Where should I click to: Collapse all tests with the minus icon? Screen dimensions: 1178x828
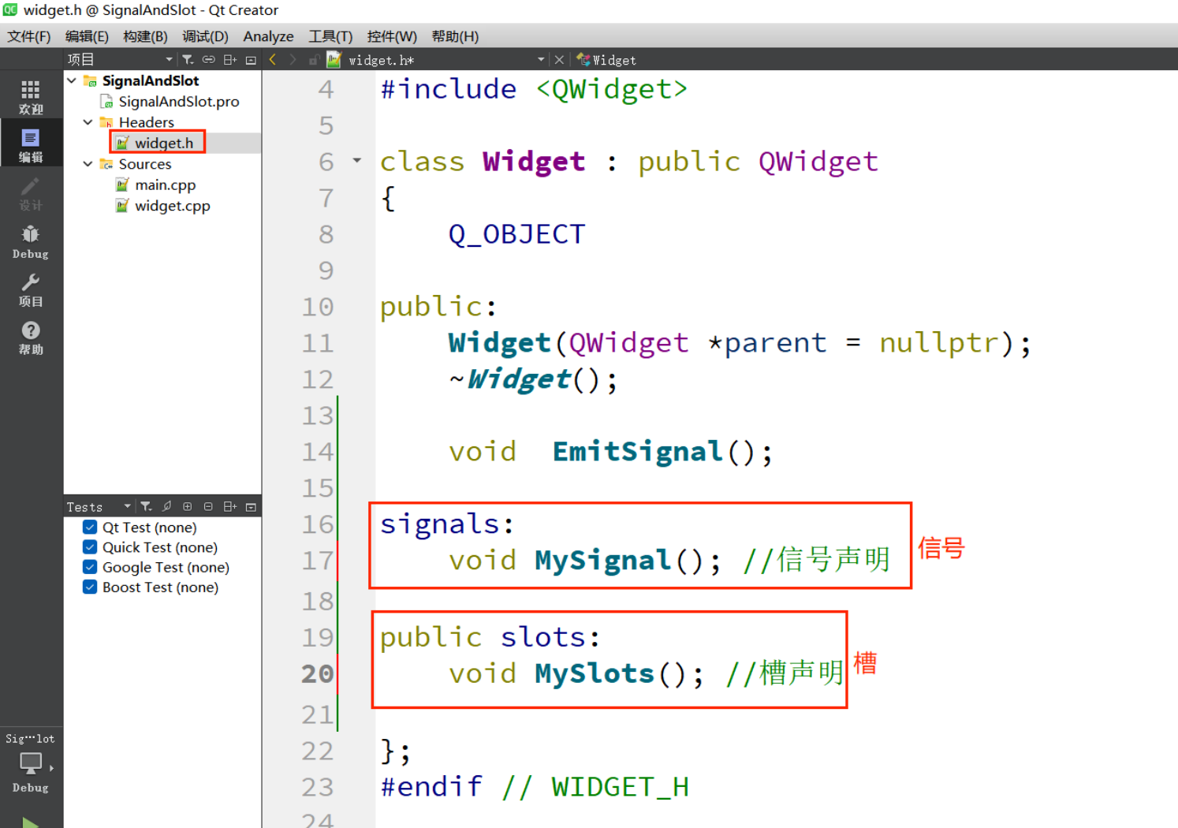tap(208, 507)
